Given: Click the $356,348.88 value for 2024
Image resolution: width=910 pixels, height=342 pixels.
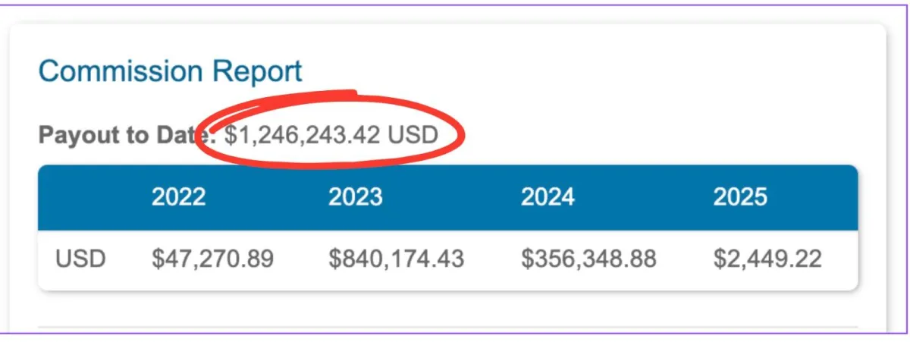Looking at the screenshot, I should (588, 259).
